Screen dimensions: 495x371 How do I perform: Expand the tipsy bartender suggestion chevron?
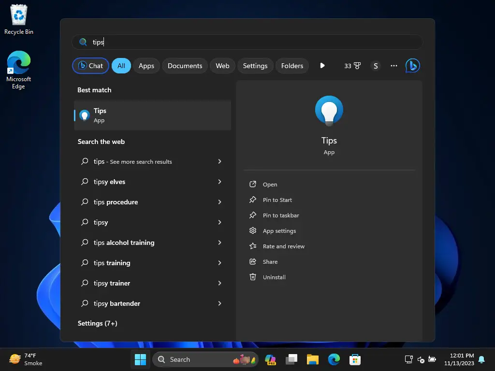click(220, 303)
